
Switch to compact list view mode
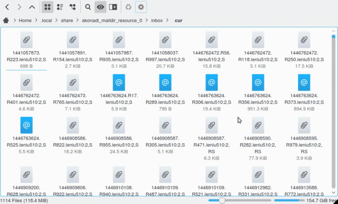pos(60,7)
